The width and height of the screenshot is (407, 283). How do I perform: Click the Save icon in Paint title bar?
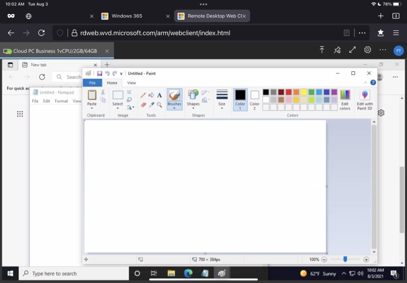(x=100, y=73)
